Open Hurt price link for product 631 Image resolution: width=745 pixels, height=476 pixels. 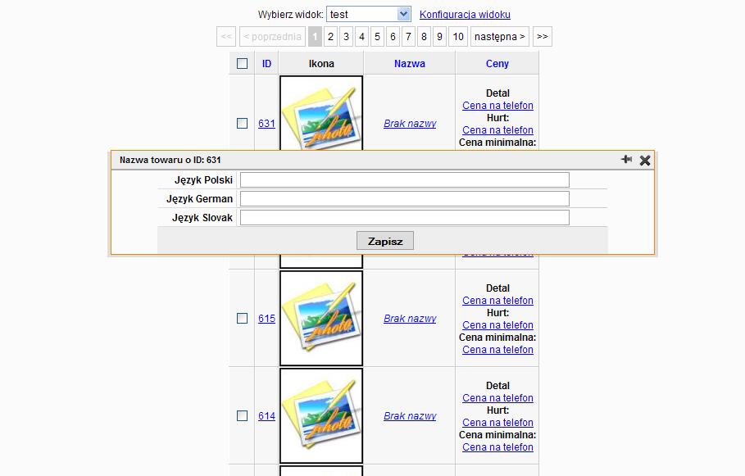coord(498,130)
